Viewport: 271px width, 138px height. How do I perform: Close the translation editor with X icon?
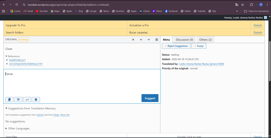(x=133, y=39)
